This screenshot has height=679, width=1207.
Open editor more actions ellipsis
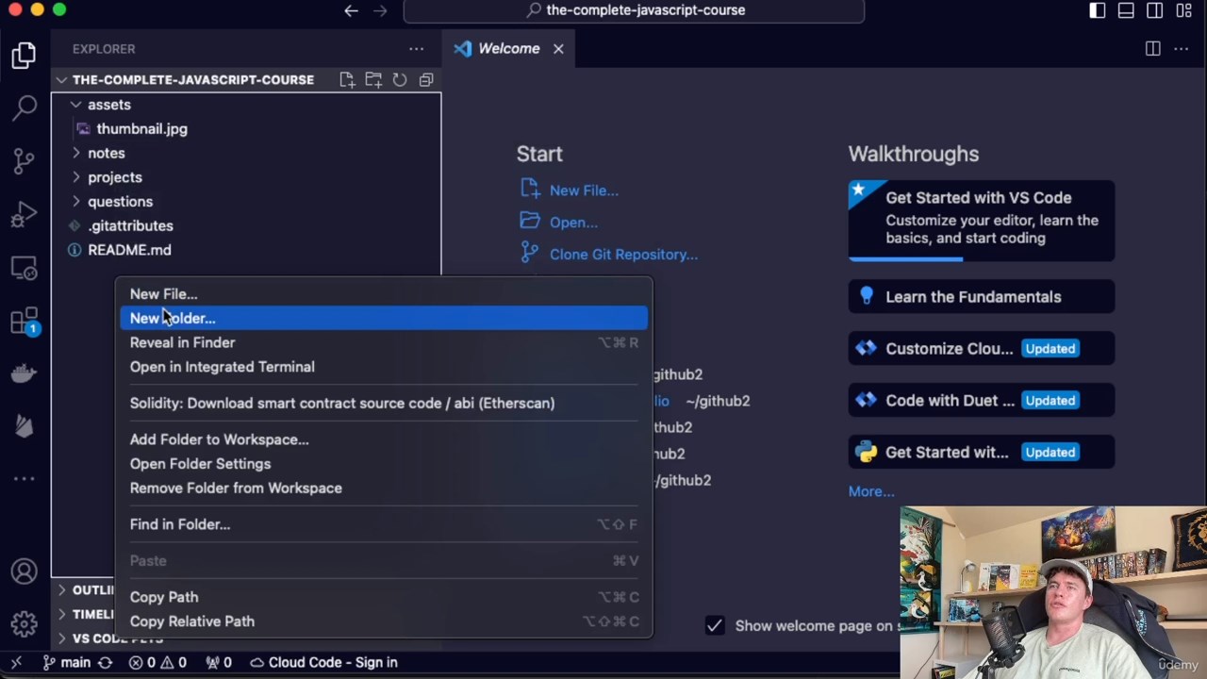tap(1181, 49)
